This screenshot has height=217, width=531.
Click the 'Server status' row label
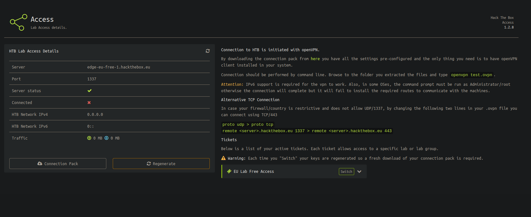pos(26,91)
